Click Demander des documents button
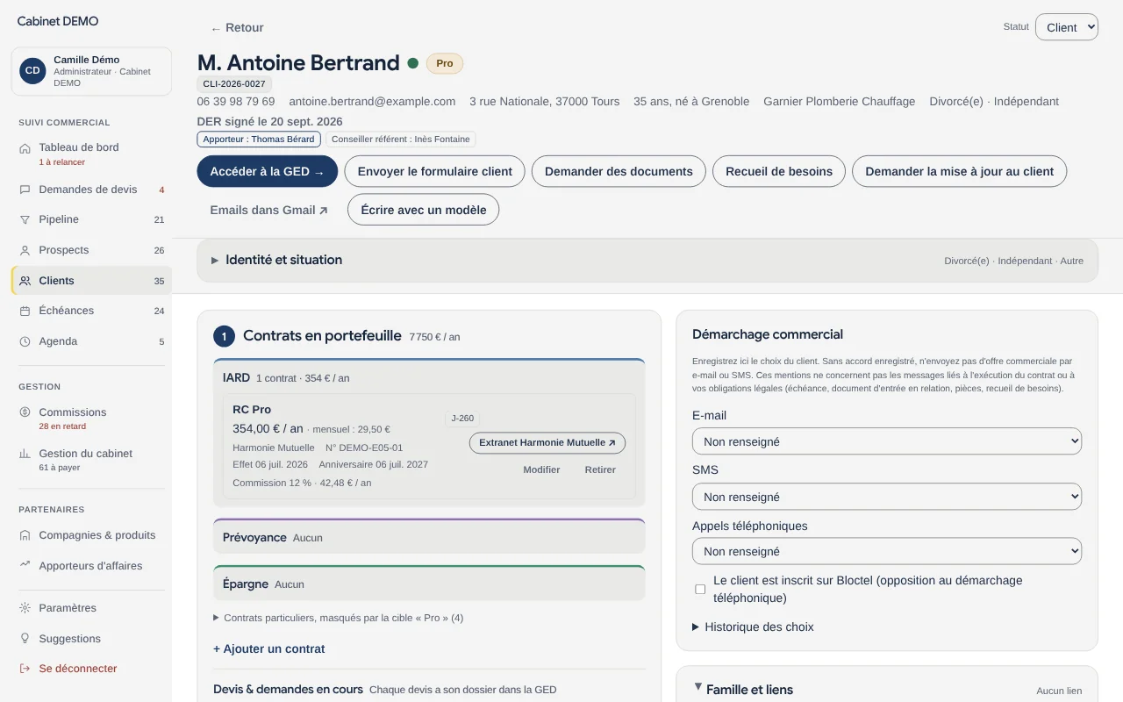Screen dimensions: 1123x702 [619, 171]
